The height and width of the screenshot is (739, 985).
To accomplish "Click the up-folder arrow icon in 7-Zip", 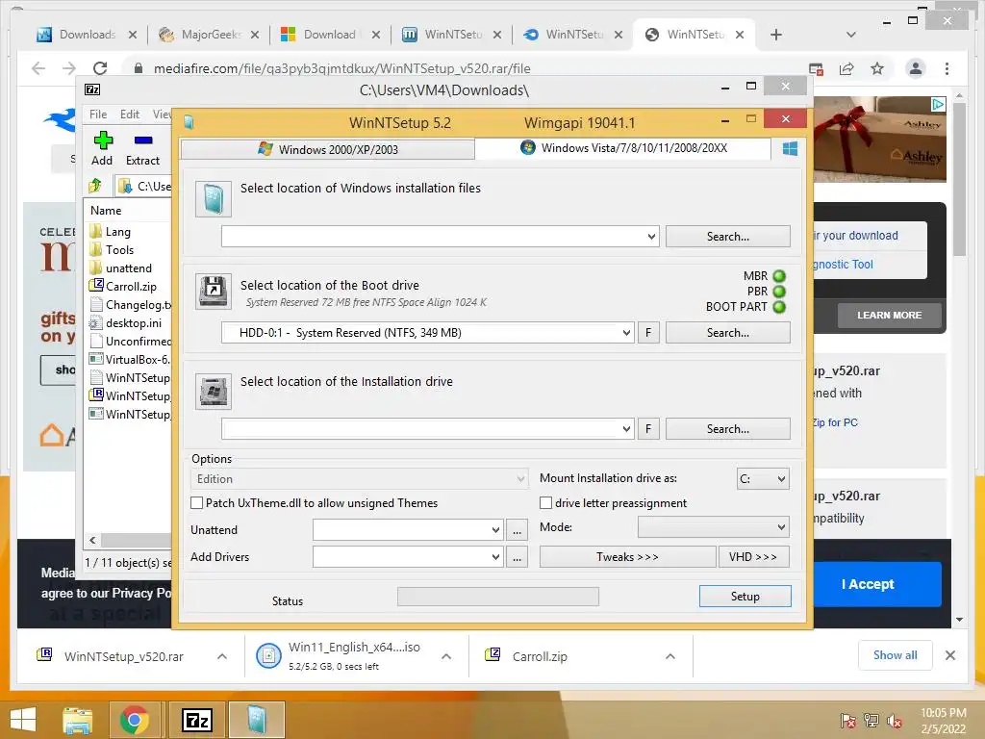I will coord(95,186).
